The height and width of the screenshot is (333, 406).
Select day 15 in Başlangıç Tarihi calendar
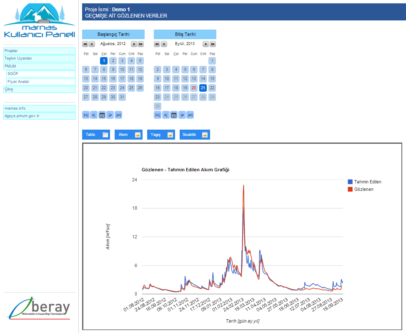point(104,79)
